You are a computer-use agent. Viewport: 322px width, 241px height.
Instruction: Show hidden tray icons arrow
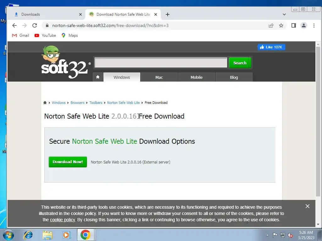tap(267, 235)
